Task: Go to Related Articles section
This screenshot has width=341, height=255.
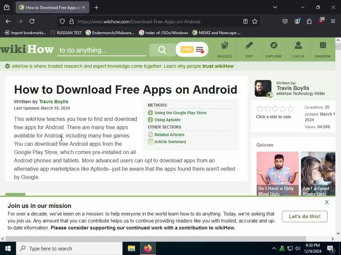Action: point(169,135)
